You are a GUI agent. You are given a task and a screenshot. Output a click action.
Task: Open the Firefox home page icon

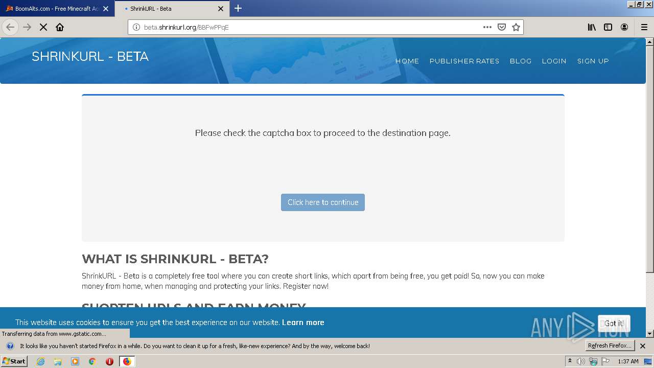point(60,27)
